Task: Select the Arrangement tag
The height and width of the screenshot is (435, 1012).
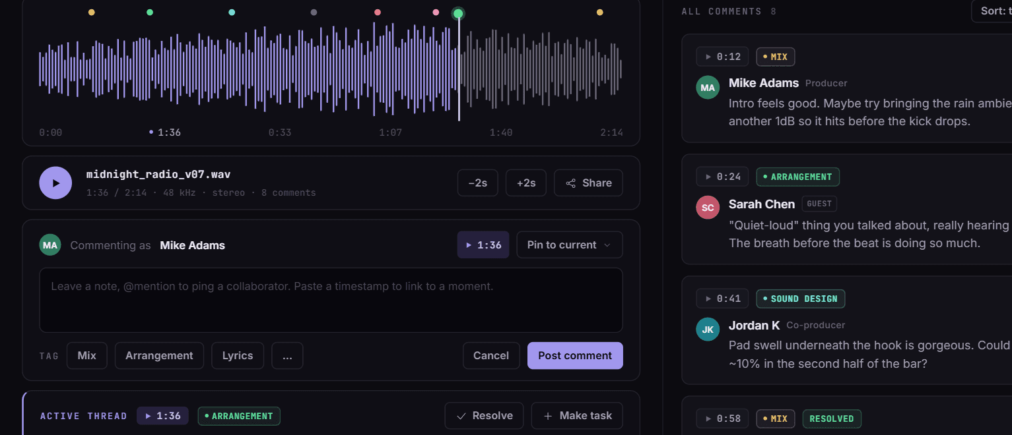Action: [159, 355]
